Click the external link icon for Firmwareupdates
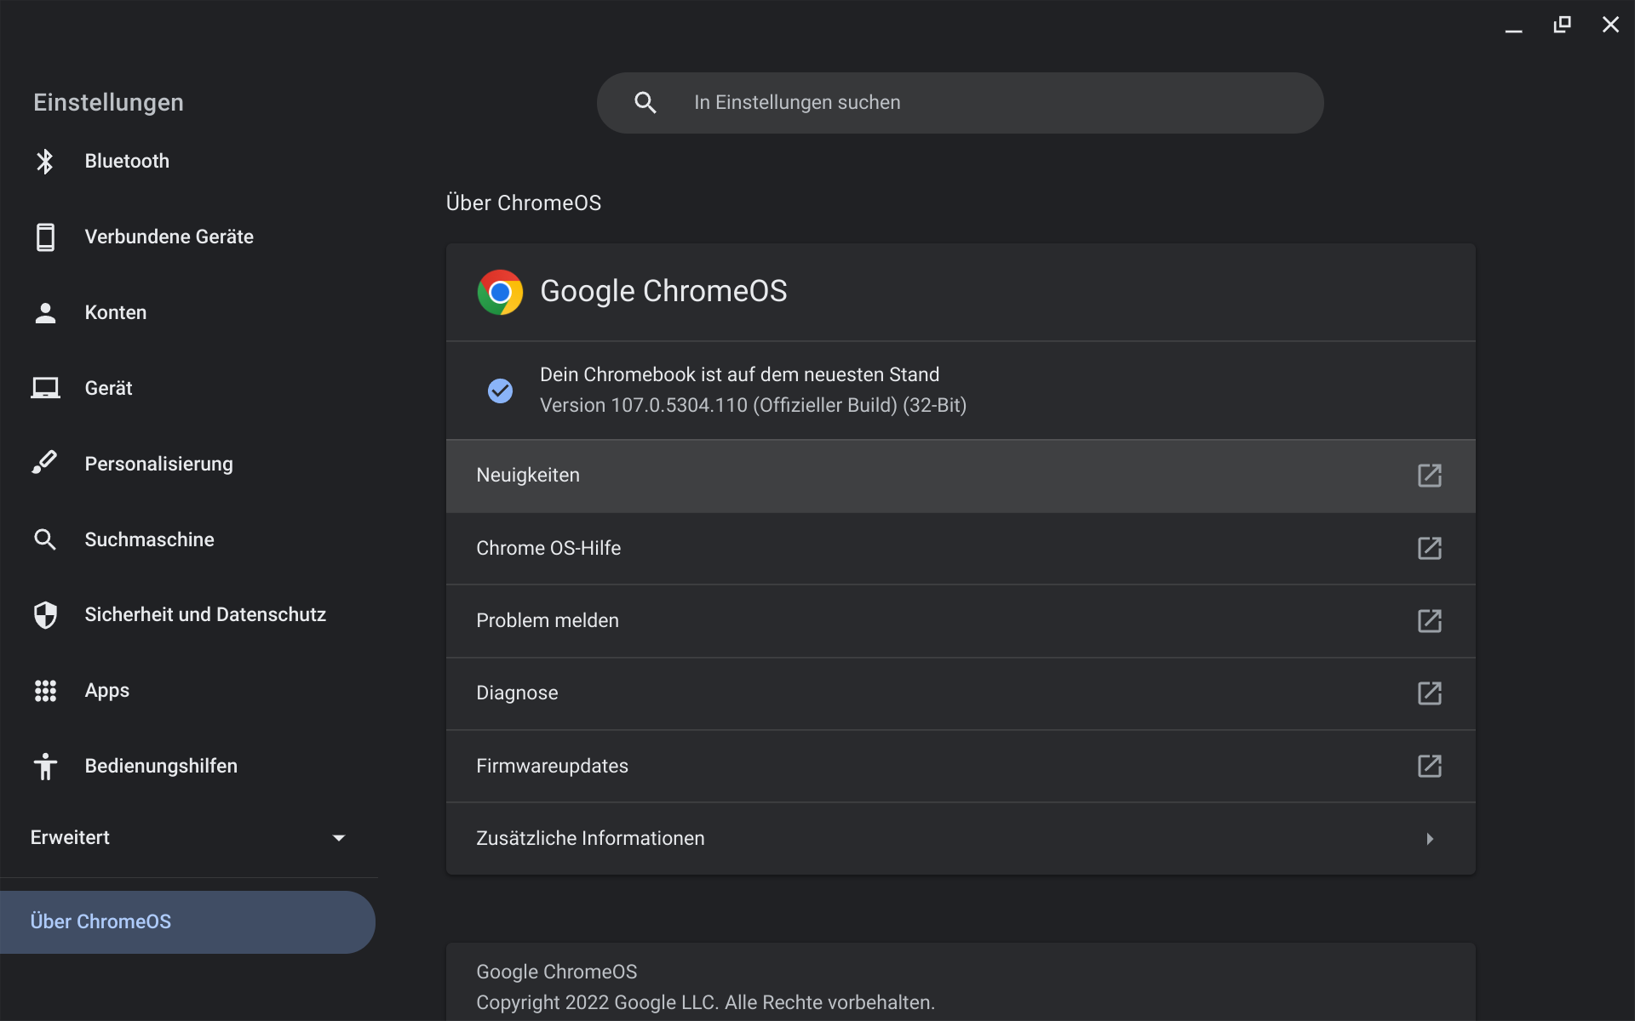 [x=1429, y=766]
